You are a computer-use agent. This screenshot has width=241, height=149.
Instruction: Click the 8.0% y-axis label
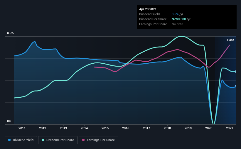[10, 33]
